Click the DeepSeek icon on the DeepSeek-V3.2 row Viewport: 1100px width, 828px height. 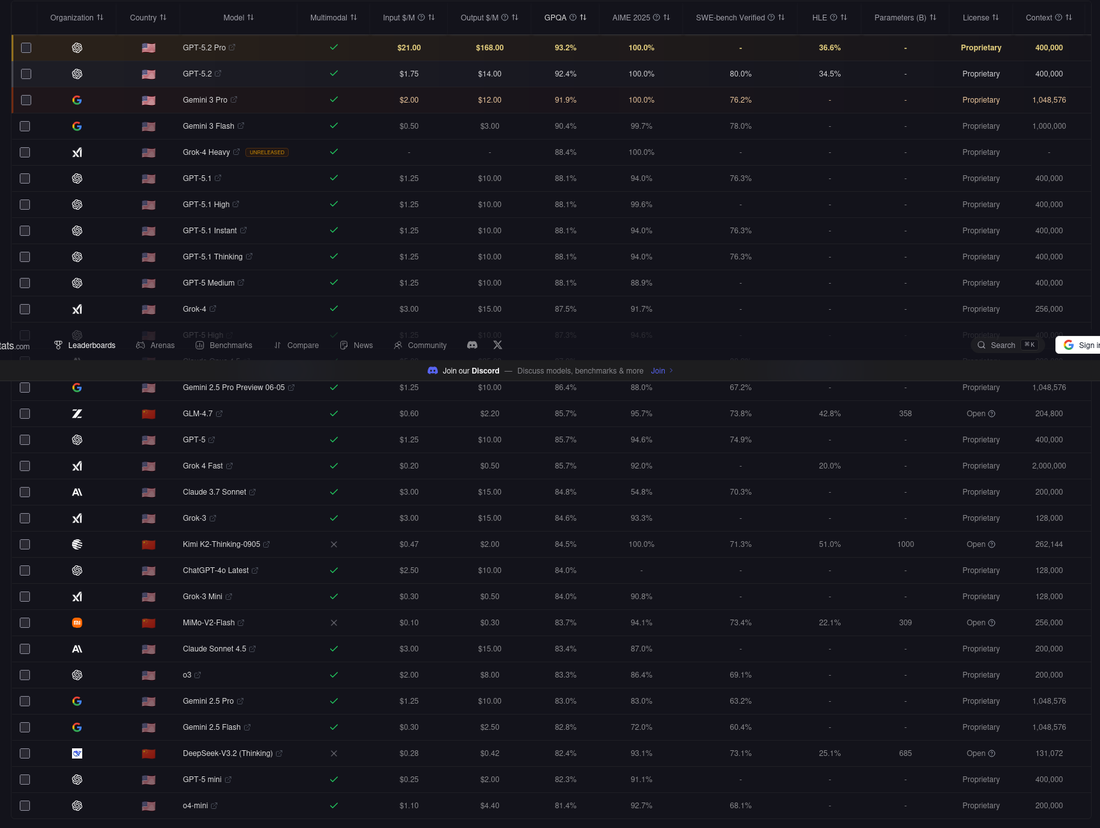(77, 753)
